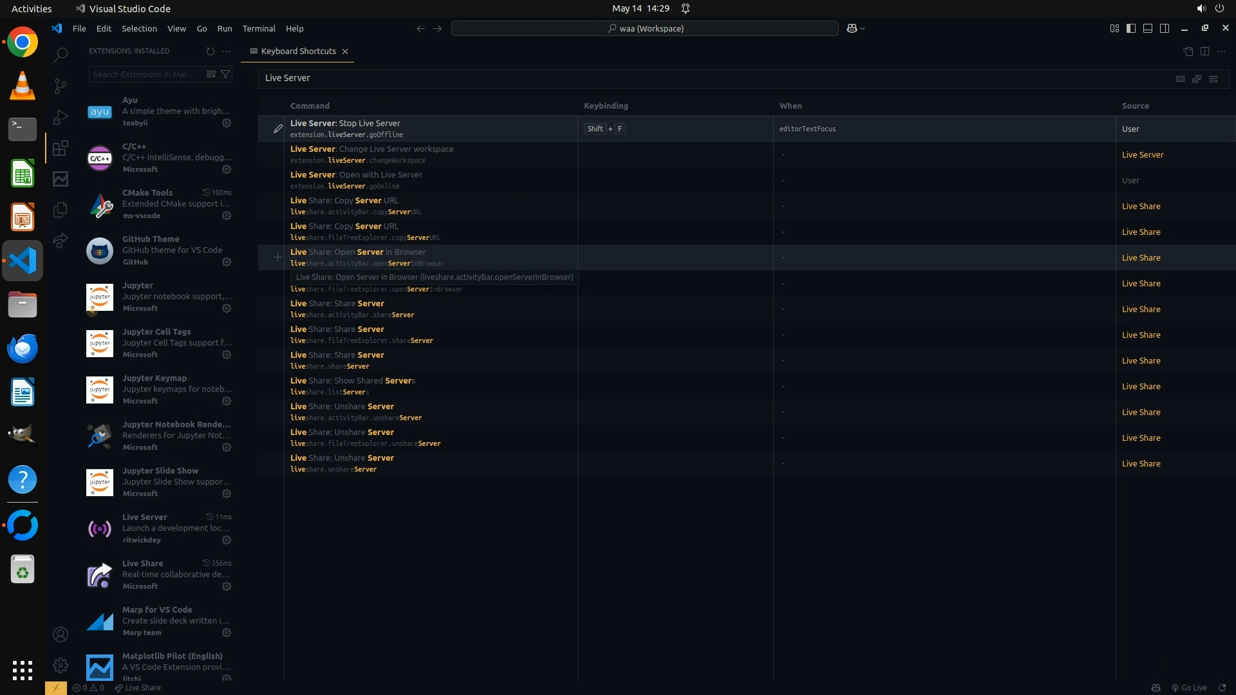Toggle the primary side bar layout button

pyautogui.click(x=1131, y=28)
